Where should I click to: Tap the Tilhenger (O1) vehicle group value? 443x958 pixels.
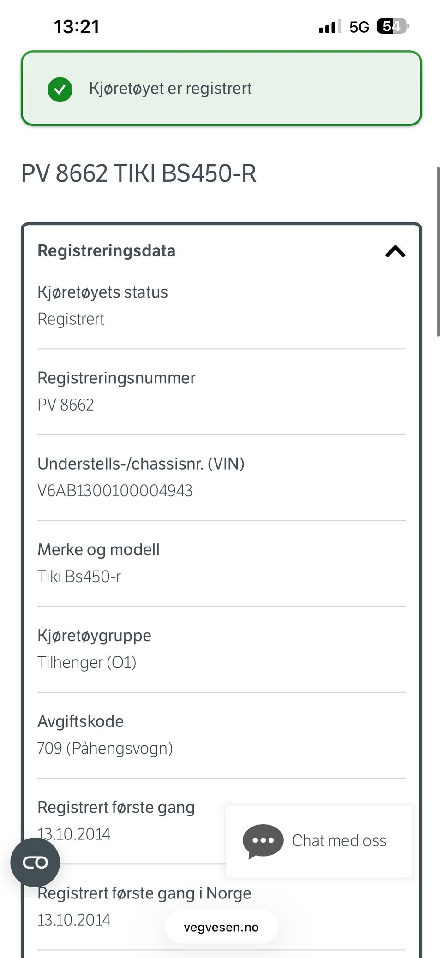[87, 662]
